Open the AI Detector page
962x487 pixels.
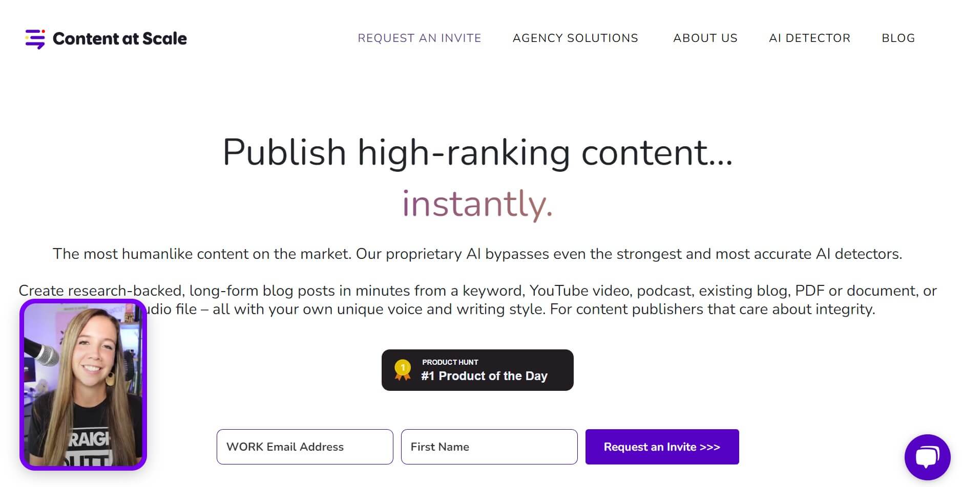click(x=810, y=38)
